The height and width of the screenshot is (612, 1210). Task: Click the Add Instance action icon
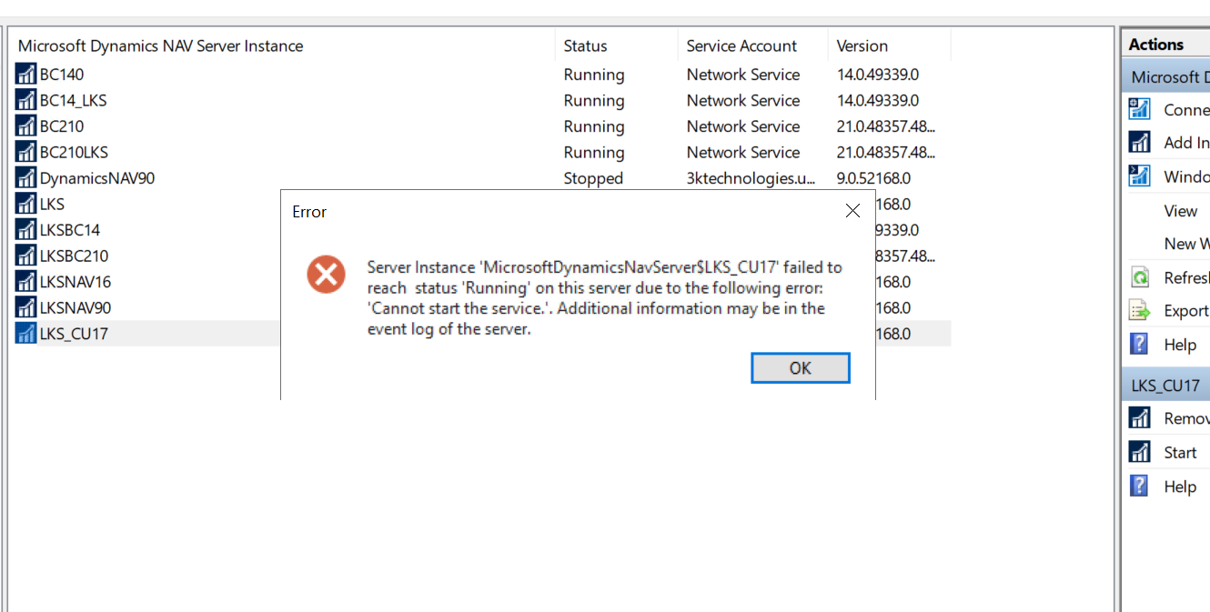[x=1139, y=143]
